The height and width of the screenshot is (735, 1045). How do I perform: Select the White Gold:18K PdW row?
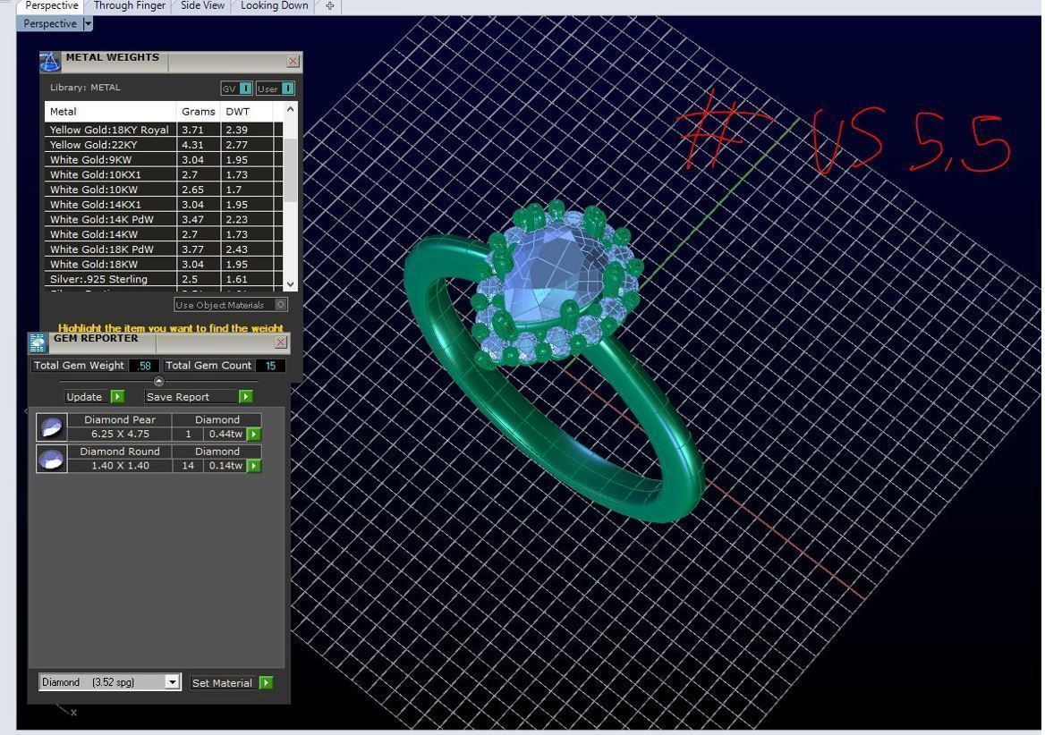164,249
